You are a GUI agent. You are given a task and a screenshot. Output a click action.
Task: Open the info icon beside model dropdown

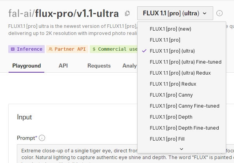coord(219,13)
